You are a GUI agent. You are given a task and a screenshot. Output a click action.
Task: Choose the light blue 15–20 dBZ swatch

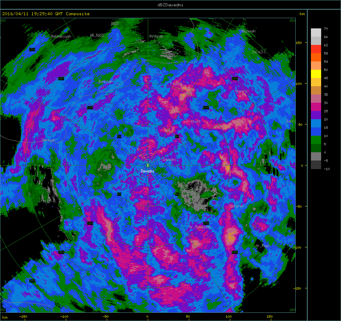316,124
